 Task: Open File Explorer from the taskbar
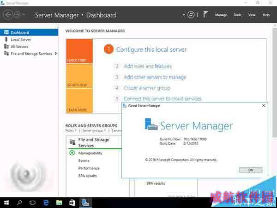[59, 202]
